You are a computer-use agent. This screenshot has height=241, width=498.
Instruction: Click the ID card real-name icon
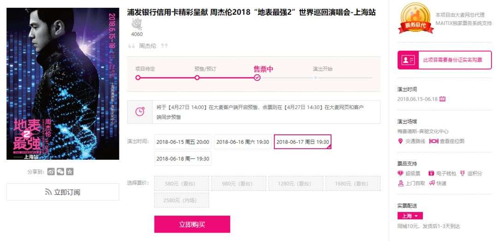[x=408, y=60]
